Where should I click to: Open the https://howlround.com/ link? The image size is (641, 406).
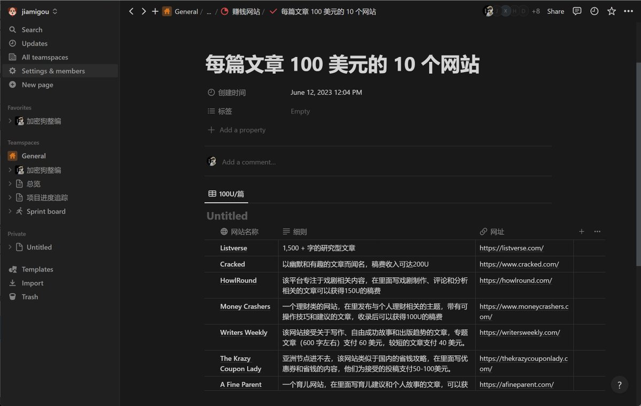point(515,280)
